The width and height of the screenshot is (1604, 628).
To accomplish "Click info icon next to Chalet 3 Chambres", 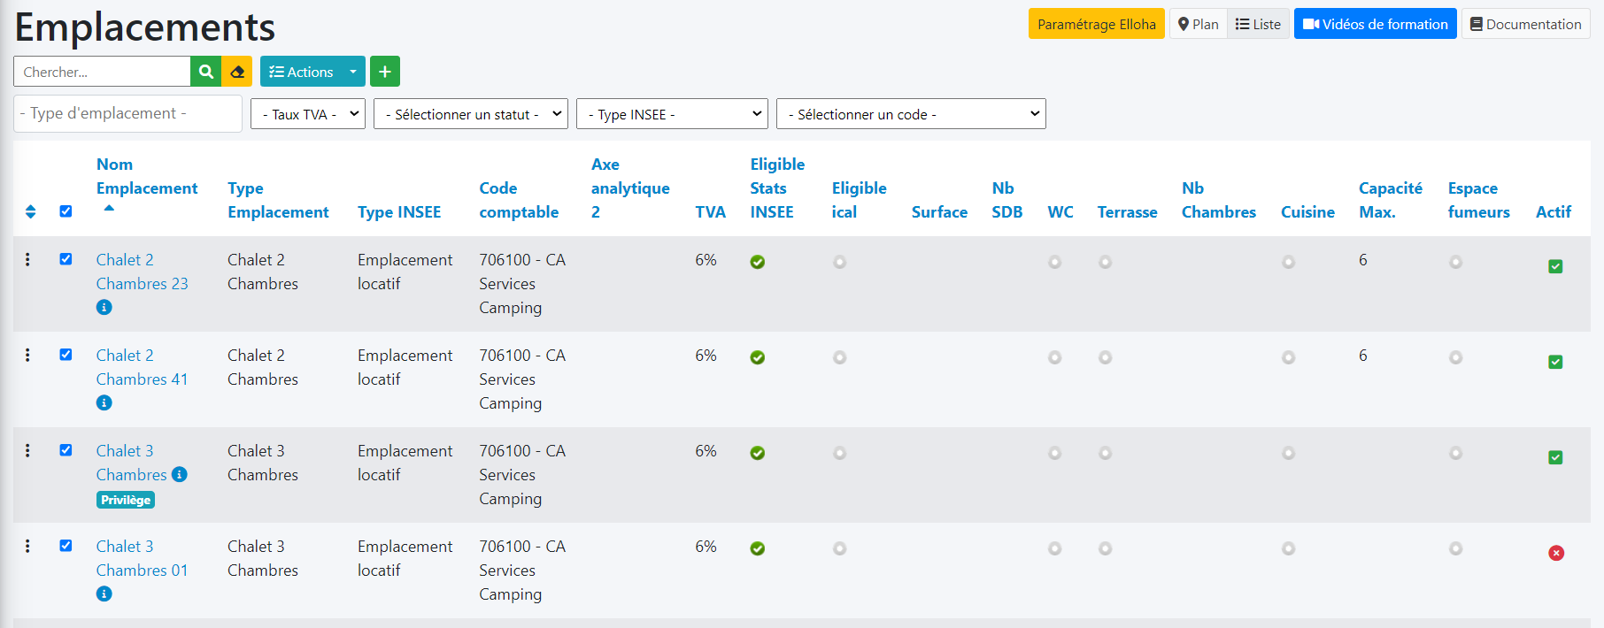I will [x=180, y=474].
